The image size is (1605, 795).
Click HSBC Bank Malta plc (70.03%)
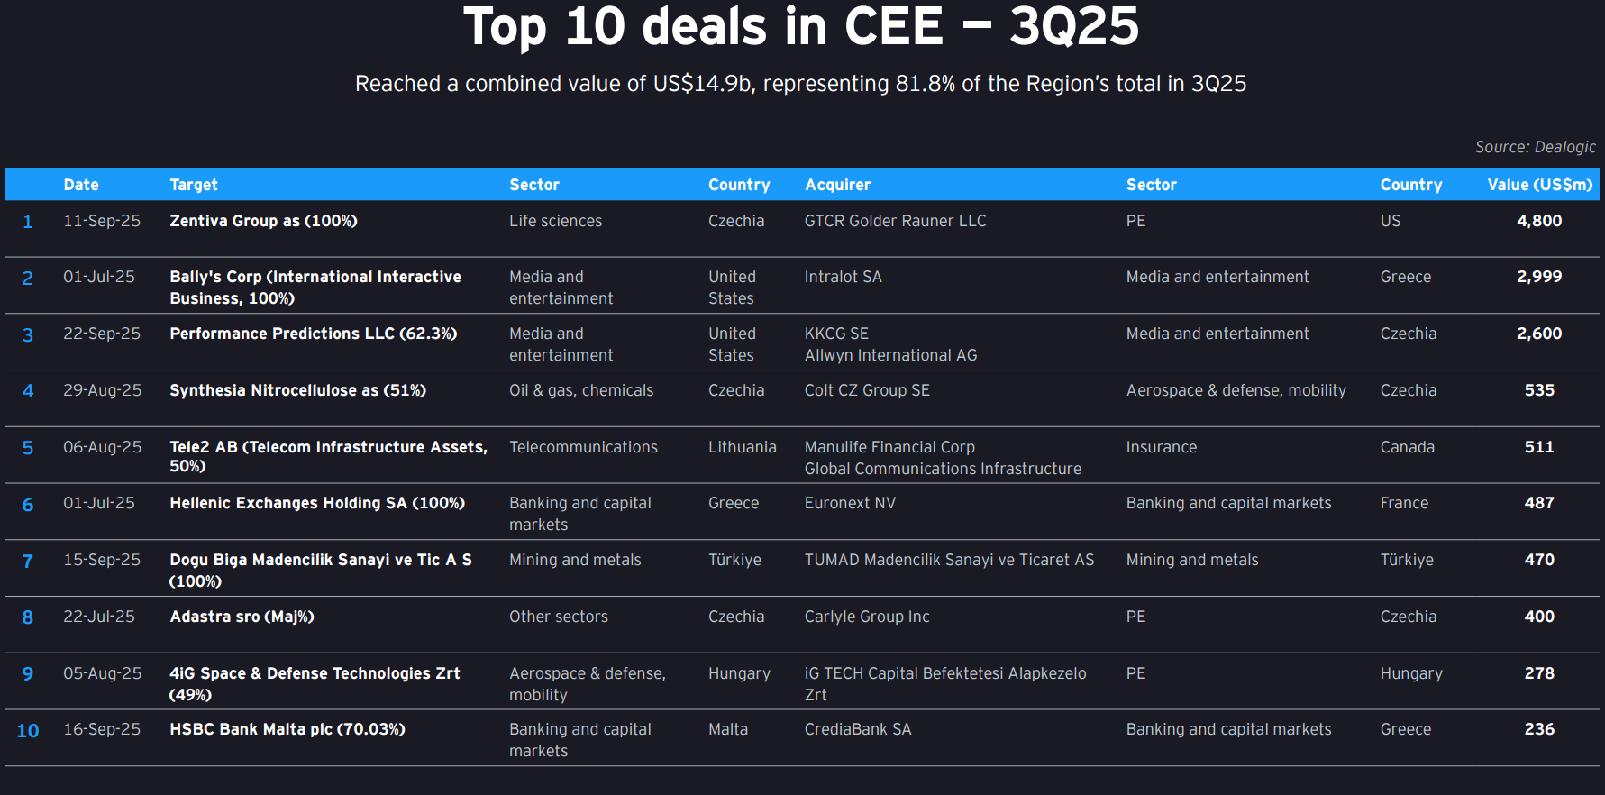point(287,729)
